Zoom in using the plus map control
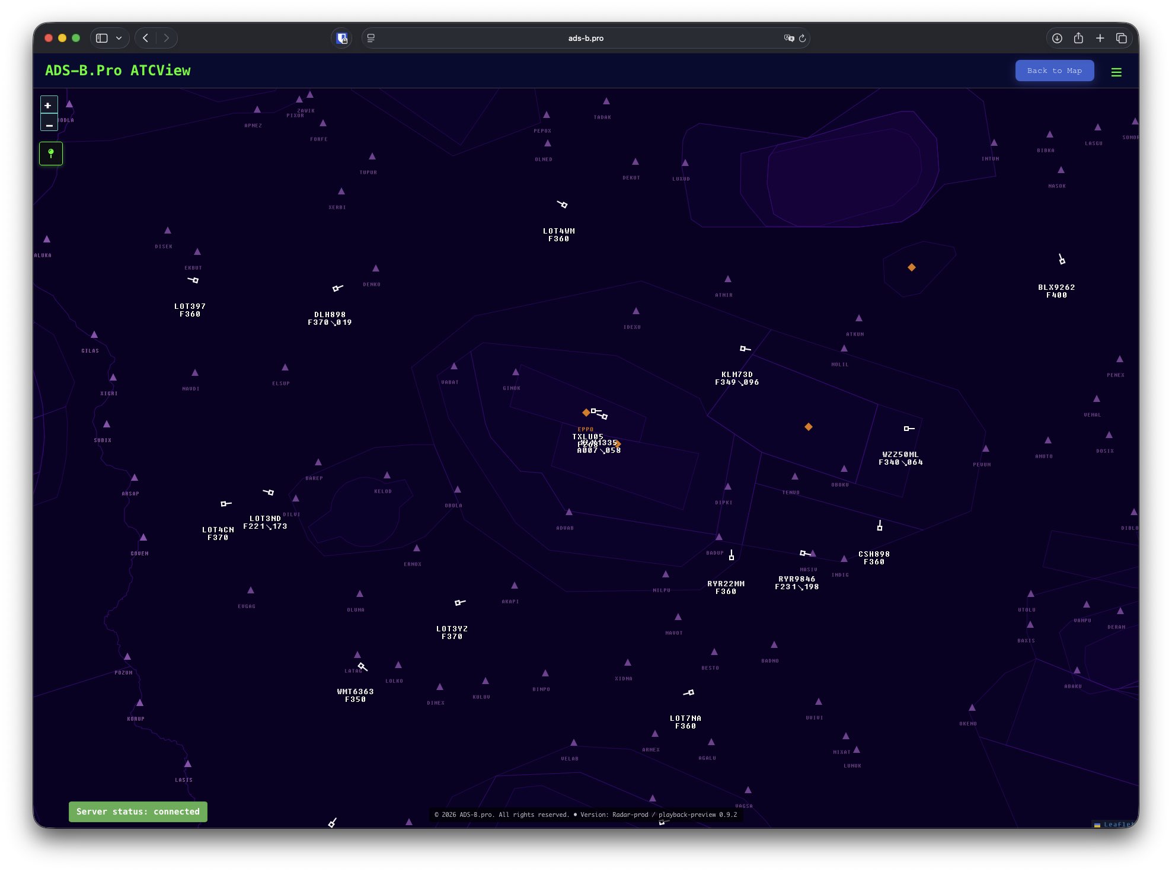This screenshot has width=1172, height=872. point(49,106)
